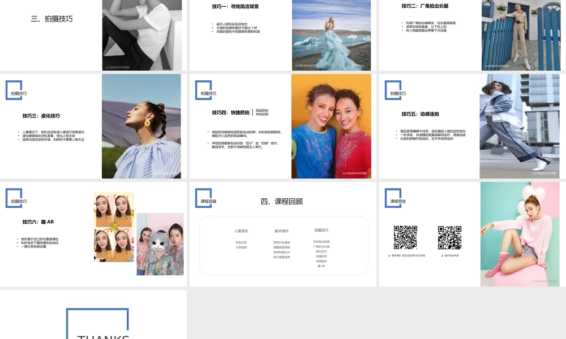
Task: Click the blue 拍摄技巧 icon on 技巧四 slide
Action: pos(204,90)
